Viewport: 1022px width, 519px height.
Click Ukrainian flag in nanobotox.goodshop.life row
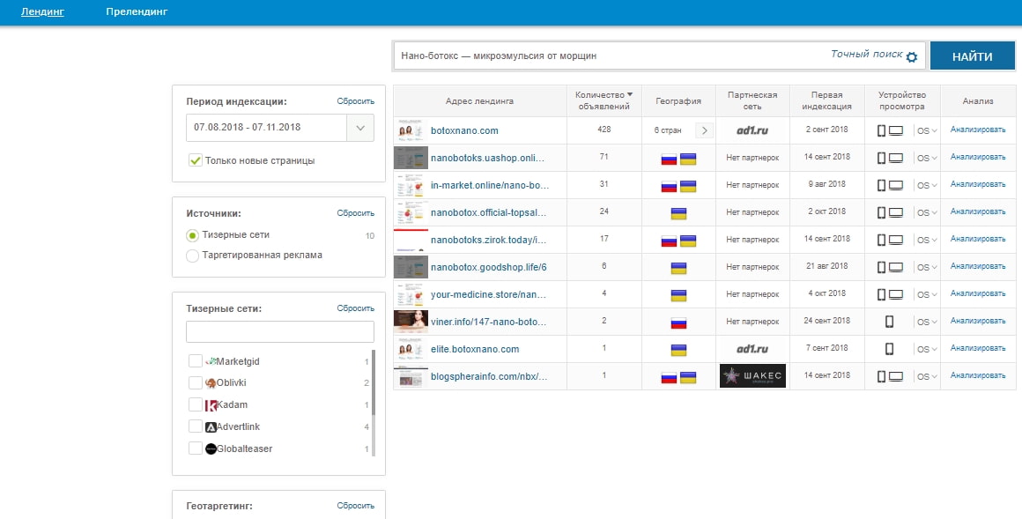678,268
